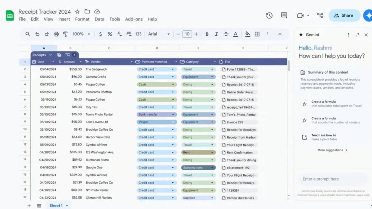Open More suggestions link
Image resolution: width=372 pixels, height=209 pixels.
pyautogui.click(x=332, y=150)
